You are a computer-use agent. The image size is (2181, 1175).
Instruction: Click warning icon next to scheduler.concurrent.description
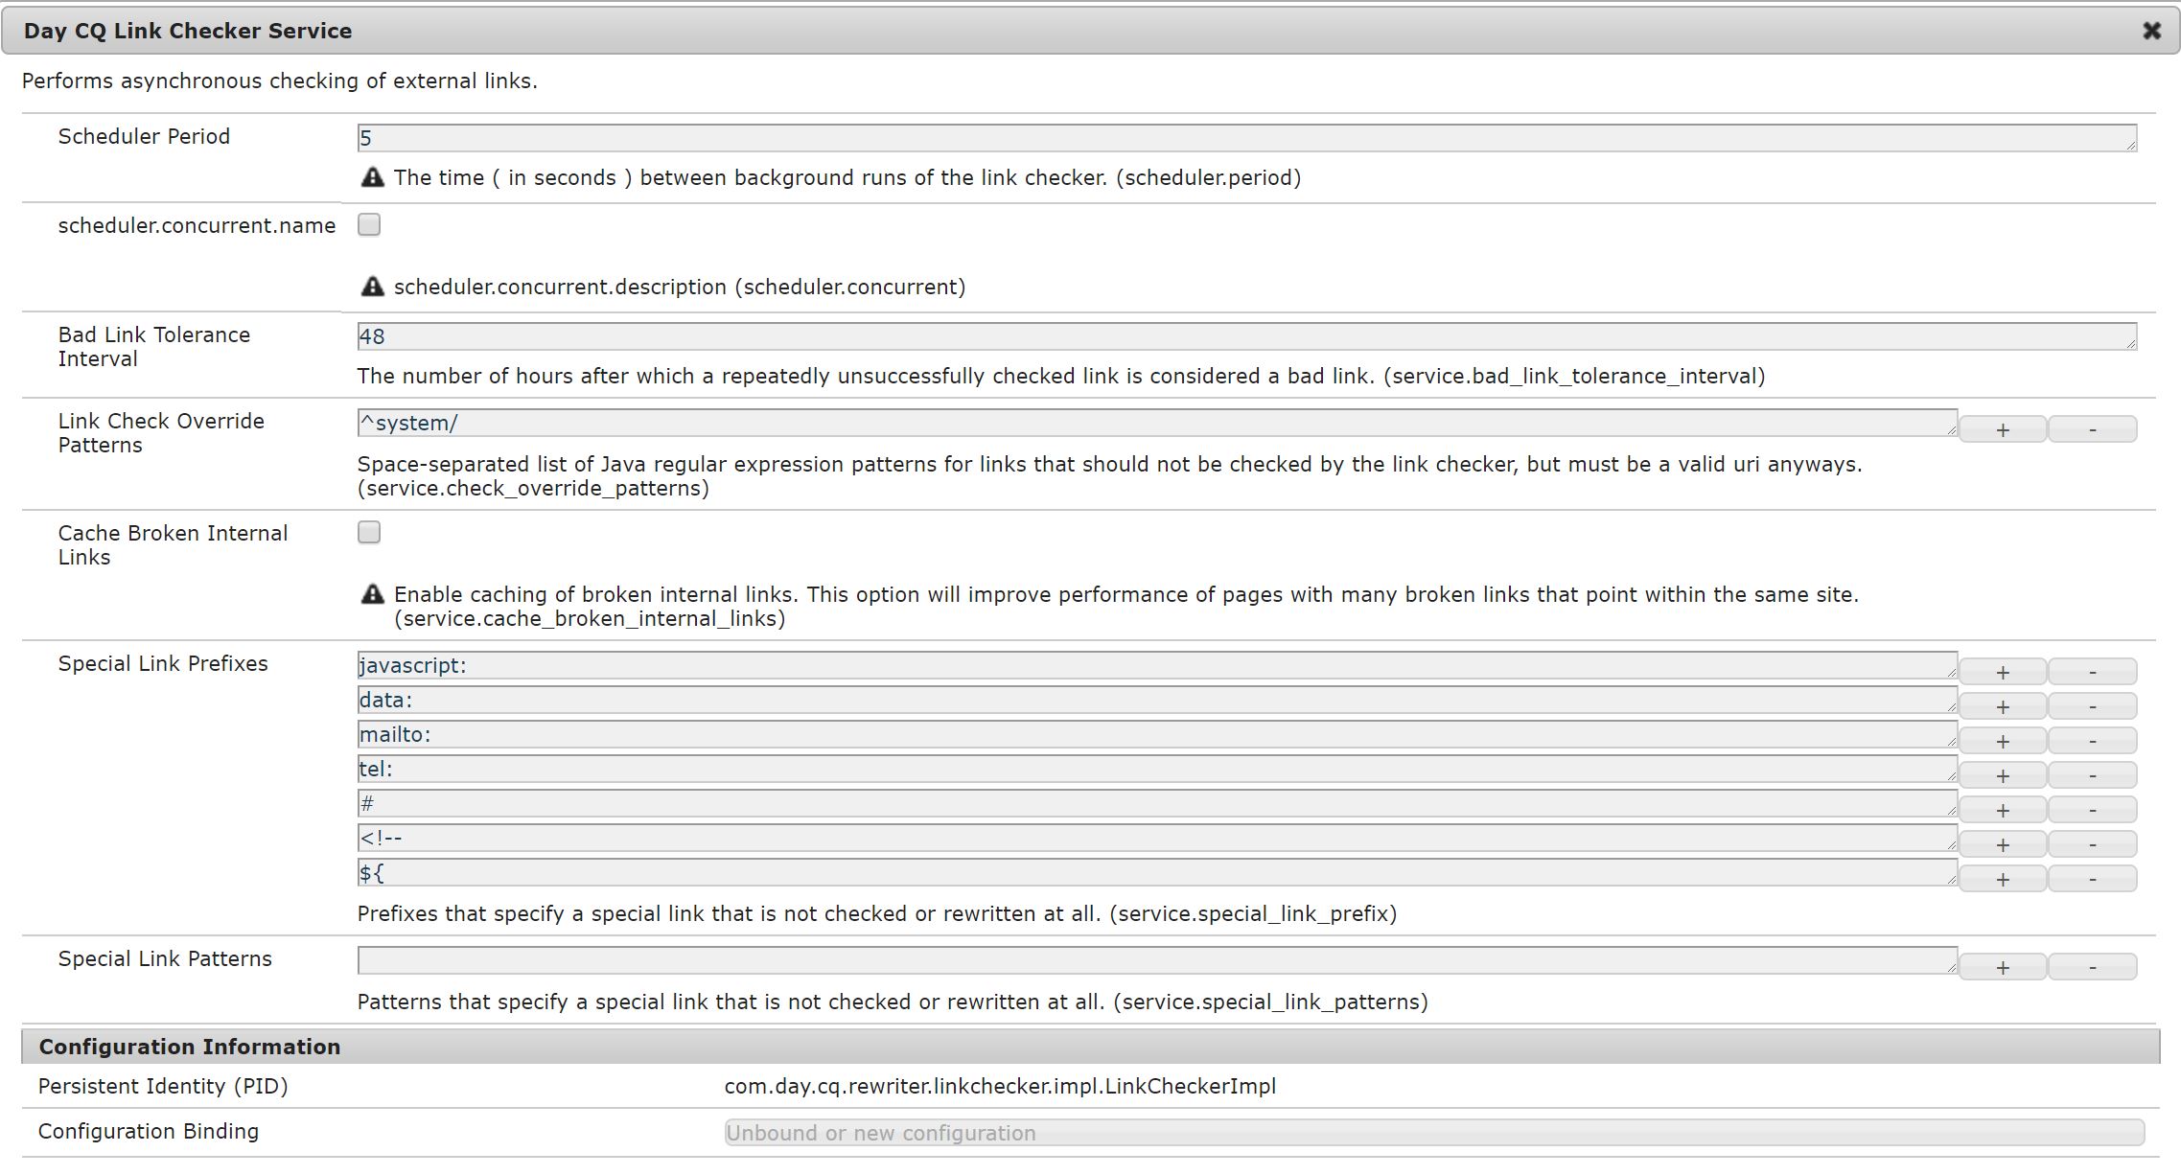click(x=372, y=287)
